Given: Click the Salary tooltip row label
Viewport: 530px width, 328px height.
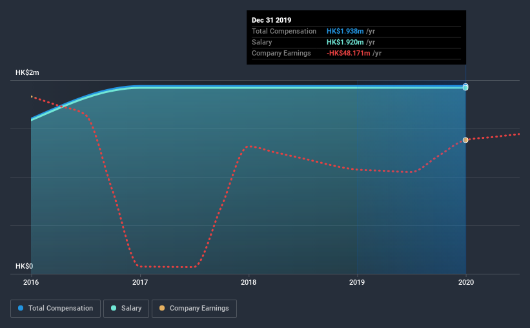Looking at the screenshot, I should coord(262,42).
